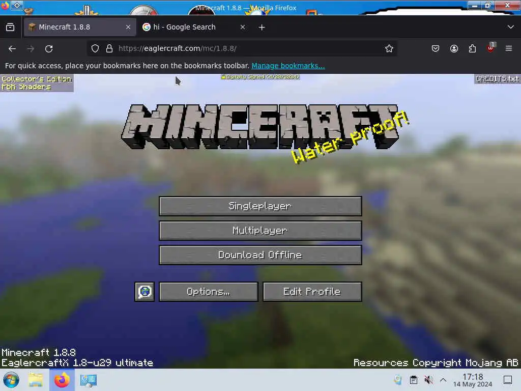Open the Firefox hamburger application menu
This screenshot has width=521, height=391.
point(509,48)
